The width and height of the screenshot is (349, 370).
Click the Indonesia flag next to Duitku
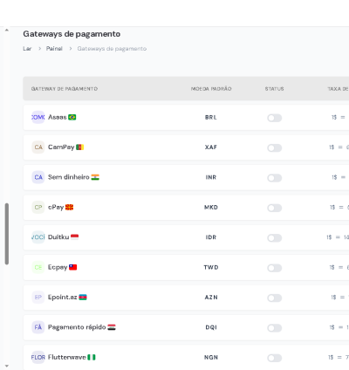pos(75,237)
